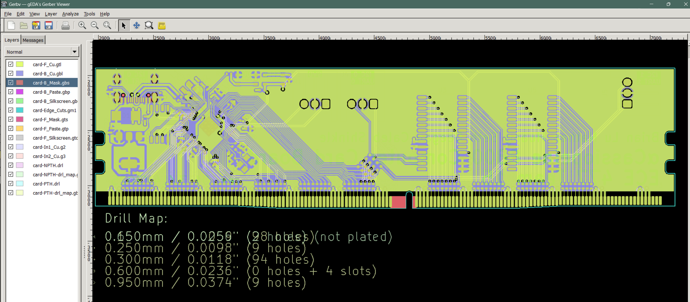Open the Layer menu
This screenshot has height=302, width=690.
[x=51, y=14]
